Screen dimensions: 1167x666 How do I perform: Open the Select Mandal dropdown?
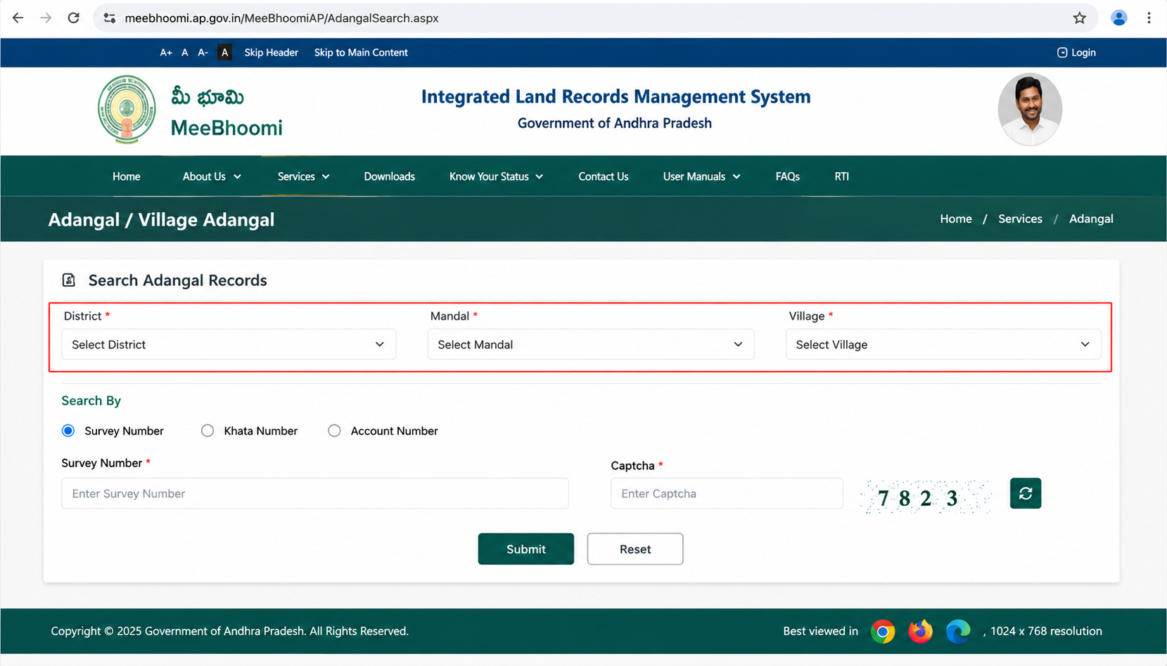coord(591,344)
